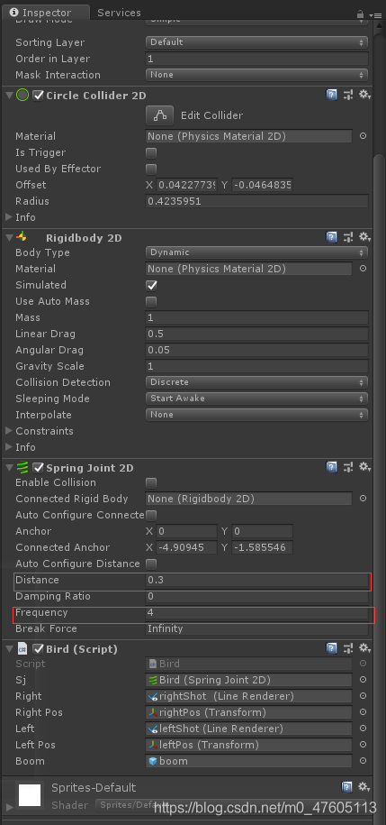Collapse the Rigidbody 2D component header
Viewport: 386px width, 825px height.
[x=9, y=238]
